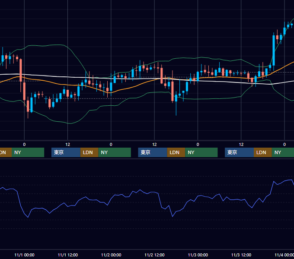Select the LDN session block on 11/2
This screenshot has height=259, width=294.
[176, 152]
